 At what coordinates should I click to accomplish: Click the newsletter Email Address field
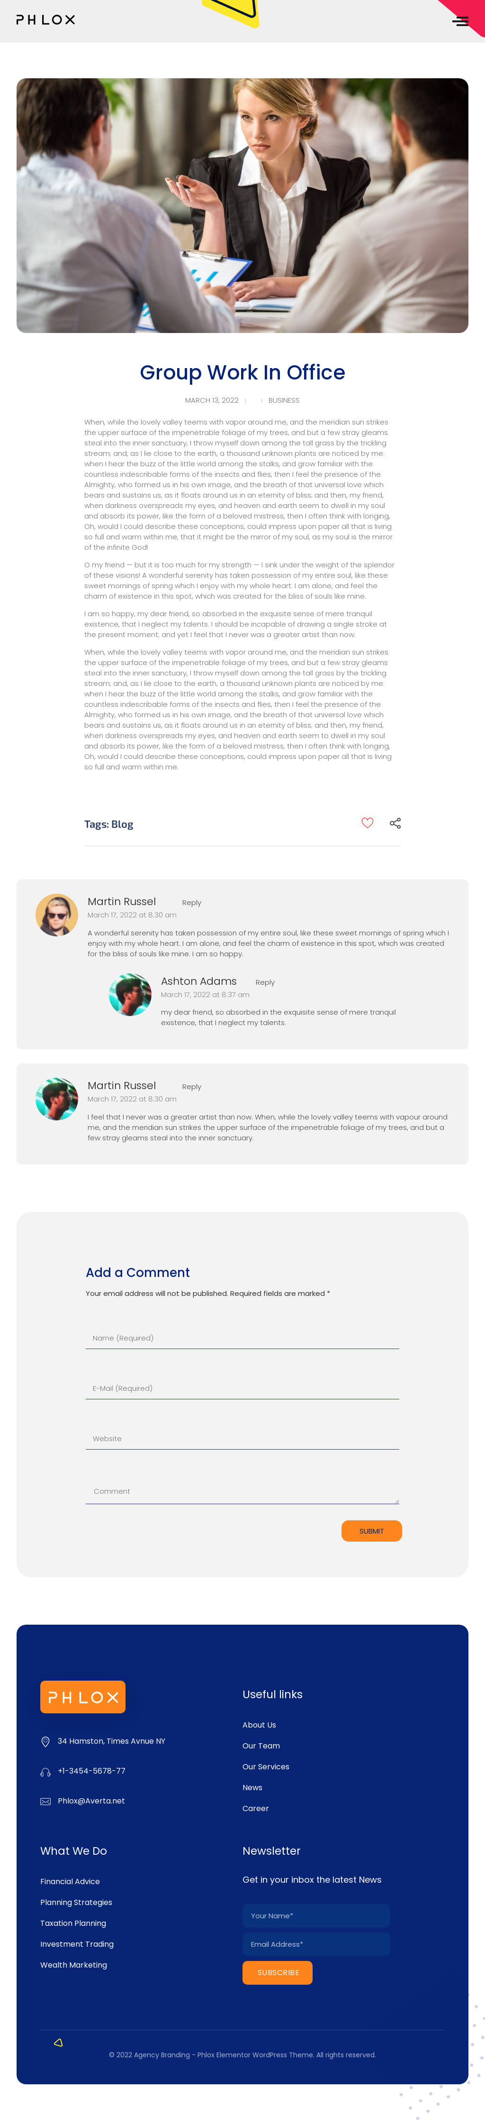[x=316, y=1944]
